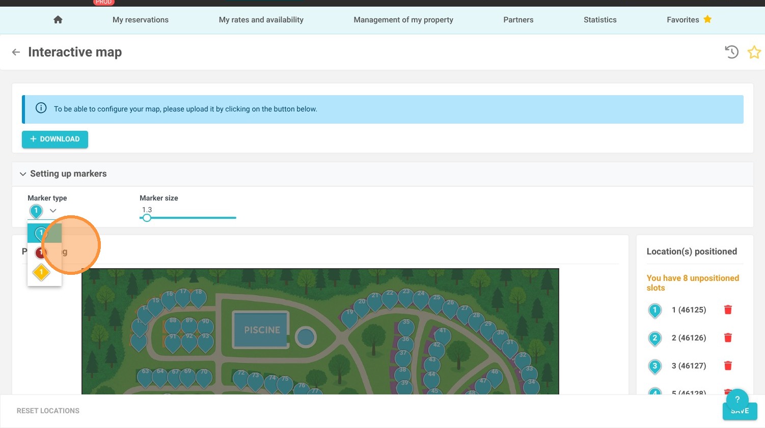
Task: Open the Statistics menu
Action: [600, 20]
